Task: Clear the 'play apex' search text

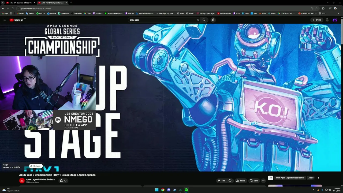Action: pos(197,20)
